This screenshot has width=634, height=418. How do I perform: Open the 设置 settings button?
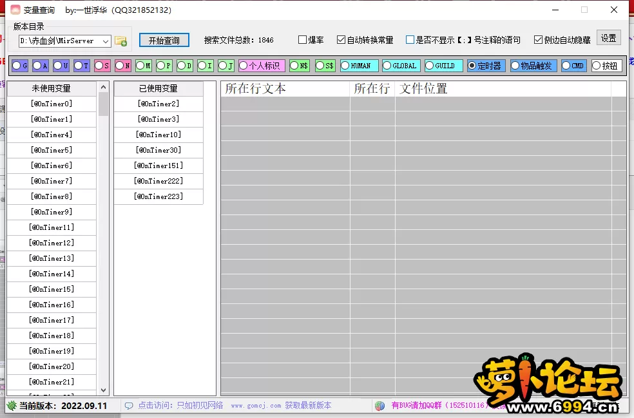click(x=609, y=39)
